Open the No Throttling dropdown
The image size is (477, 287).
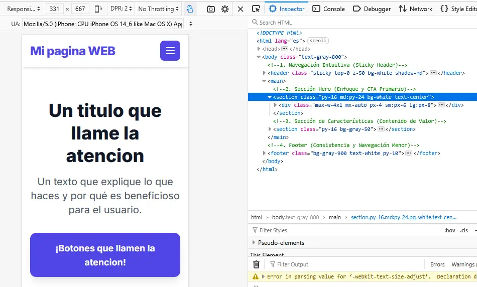(x=159, y=9)
